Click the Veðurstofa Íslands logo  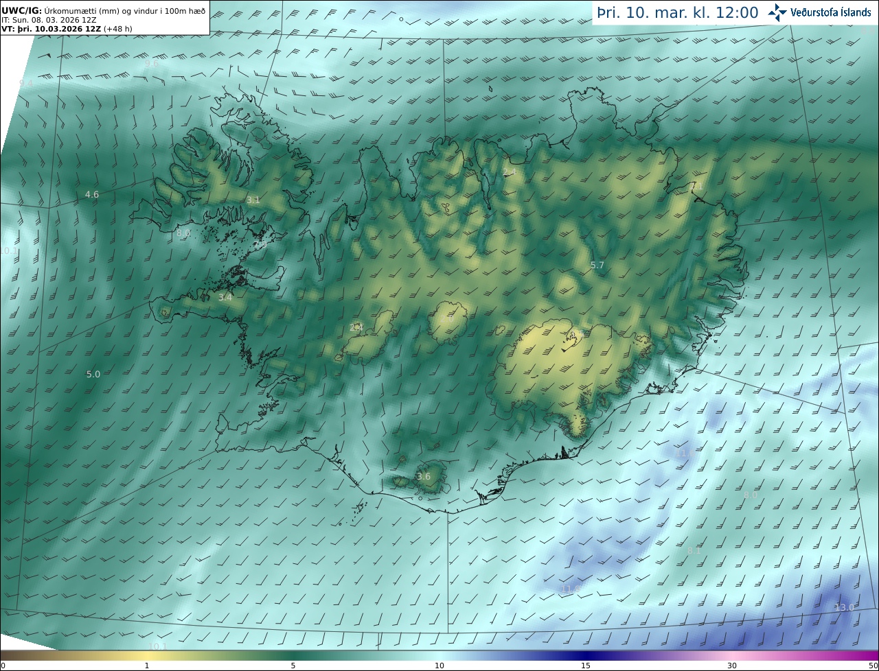(819, 12)
